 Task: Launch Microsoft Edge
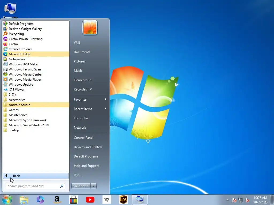(x=36, y=54)
